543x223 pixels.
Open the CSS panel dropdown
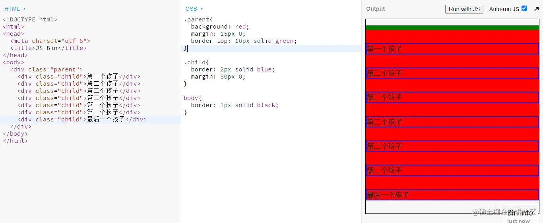tap(194, 9)
